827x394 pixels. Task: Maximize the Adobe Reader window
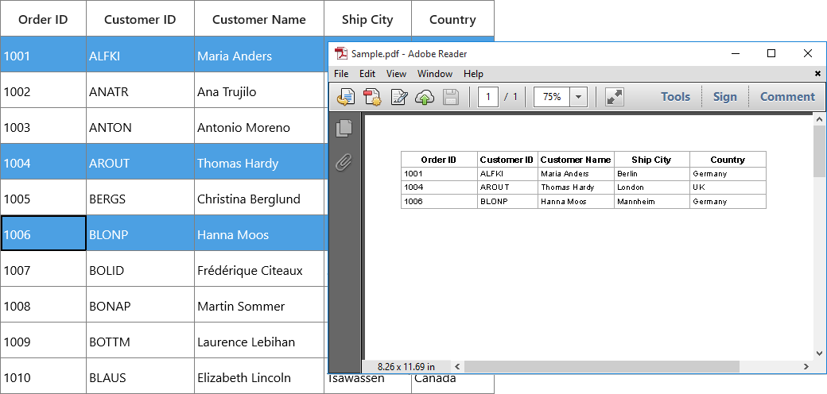pyautogui.click(x=771, y=53)
